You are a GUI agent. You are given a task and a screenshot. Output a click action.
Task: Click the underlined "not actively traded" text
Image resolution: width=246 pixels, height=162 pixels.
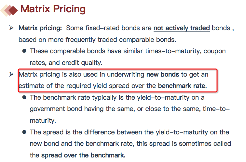click(182, 28)
